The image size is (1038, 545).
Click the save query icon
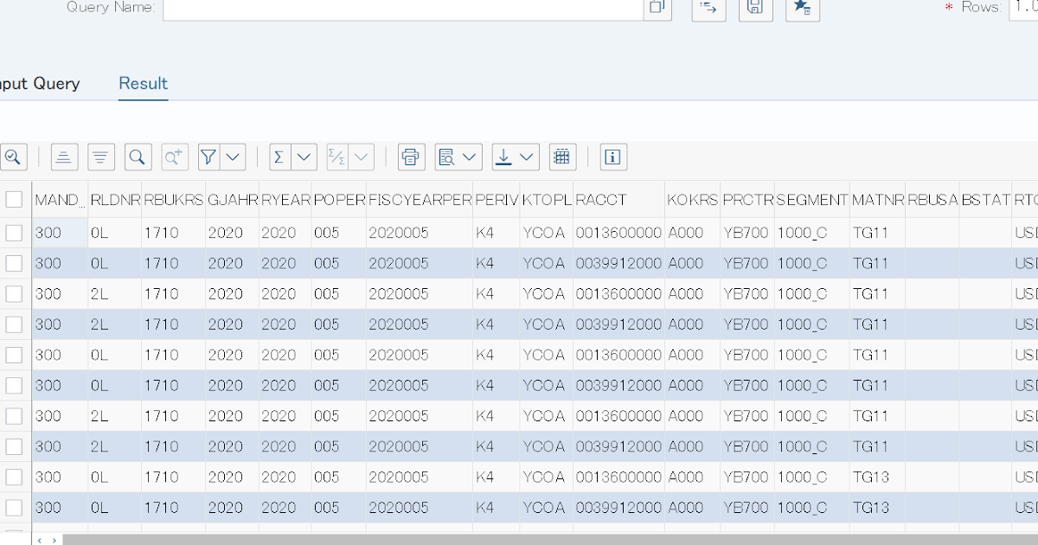tap(755, 7)
